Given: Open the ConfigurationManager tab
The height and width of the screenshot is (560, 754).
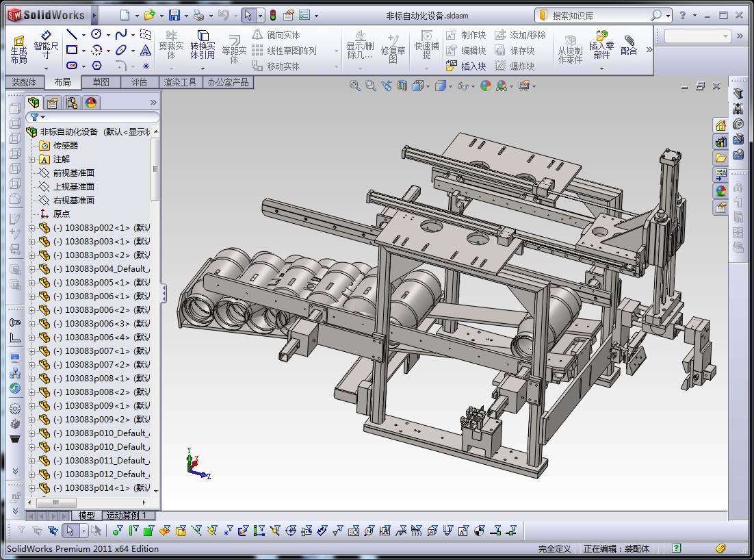Looking at the screenshot, I should point(72,103).
